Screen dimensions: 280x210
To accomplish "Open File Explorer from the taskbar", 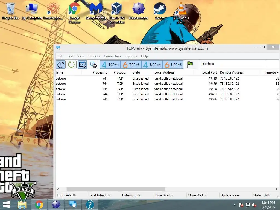I will pos(22,205).
